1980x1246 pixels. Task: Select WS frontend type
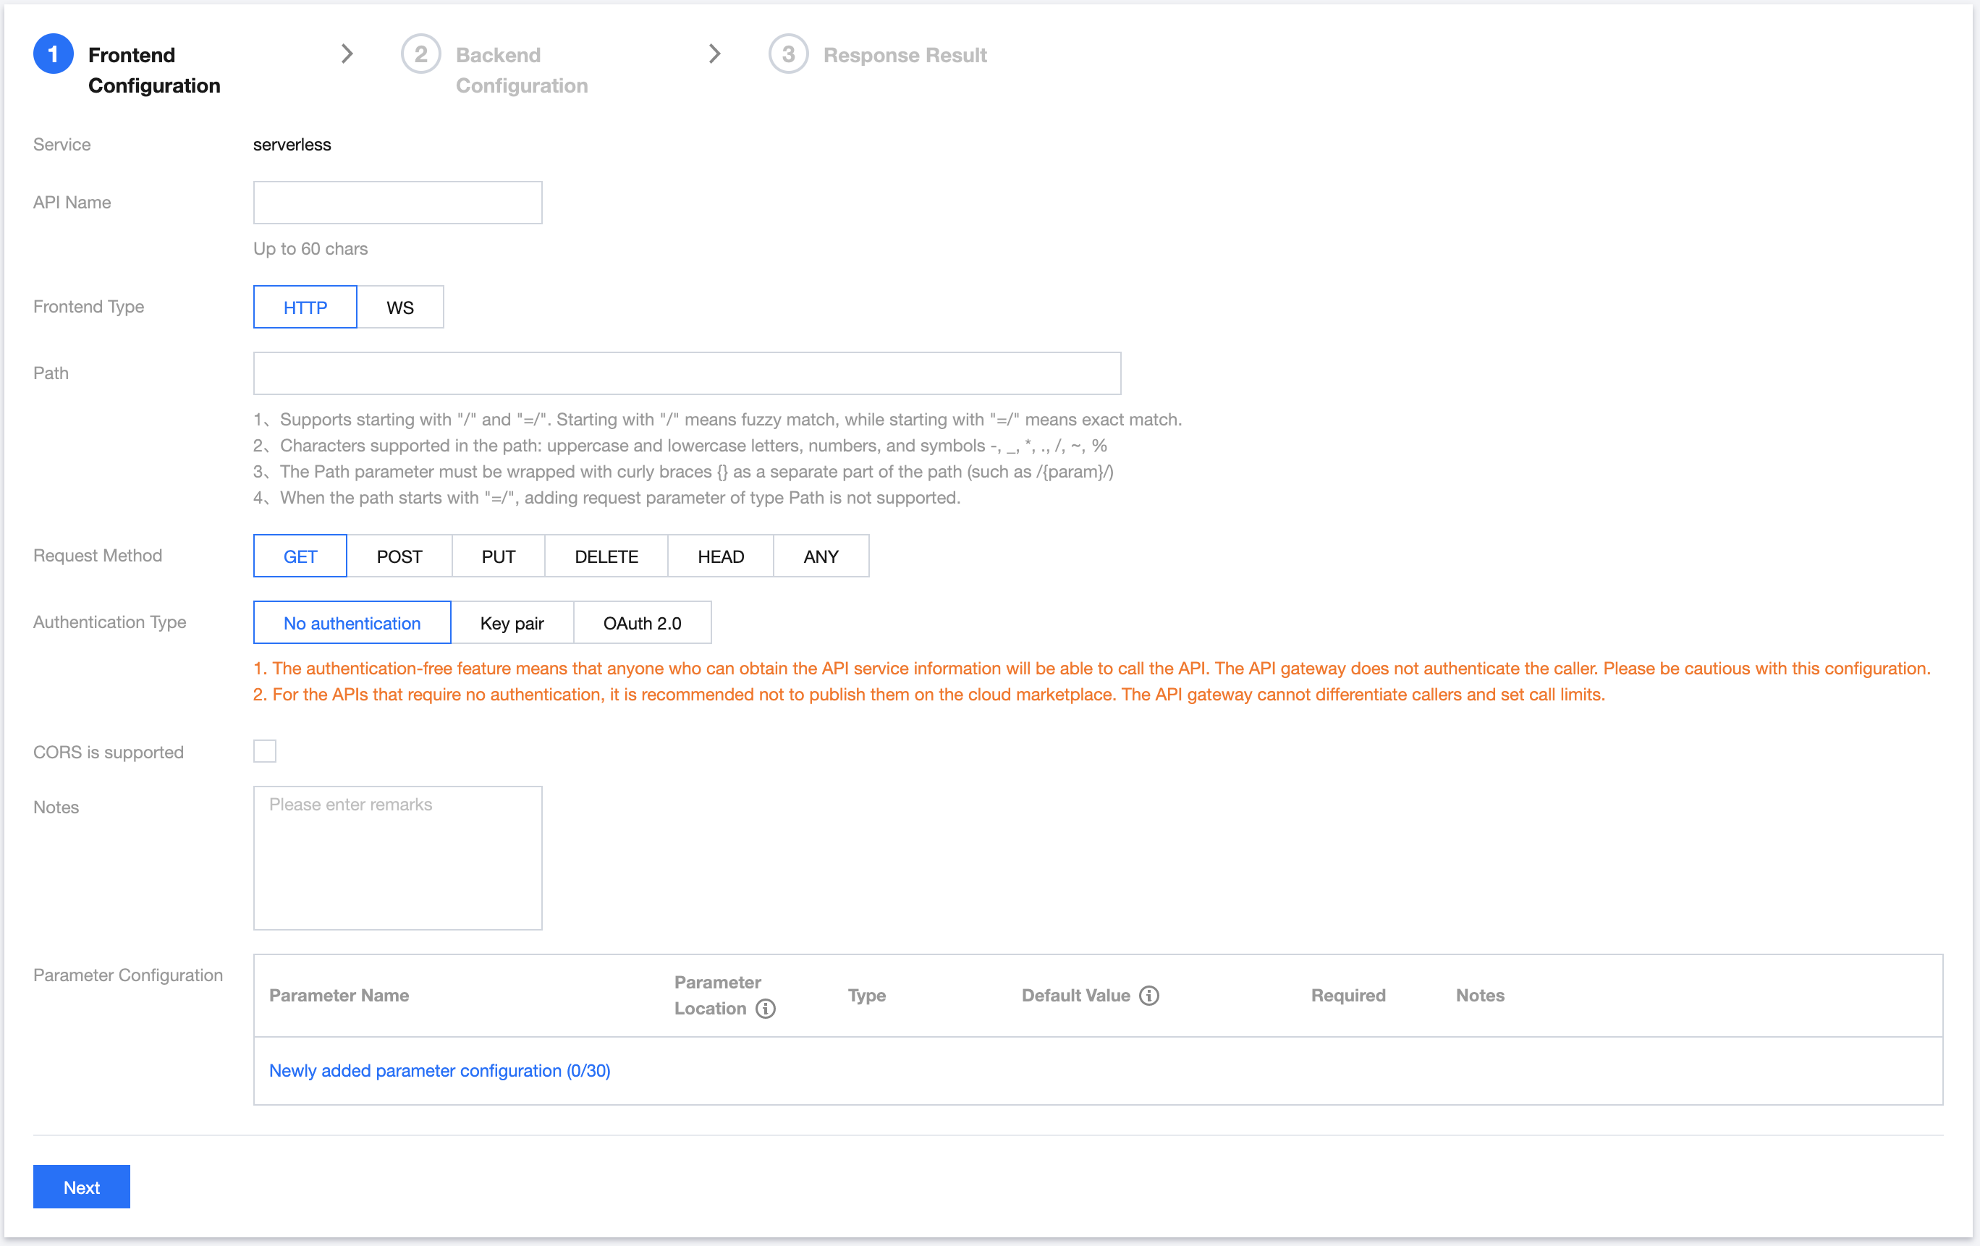[399, 308]
